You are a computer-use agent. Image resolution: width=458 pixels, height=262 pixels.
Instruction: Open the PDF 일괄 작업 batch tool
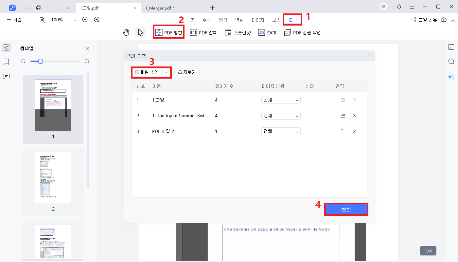coord(302,32)
